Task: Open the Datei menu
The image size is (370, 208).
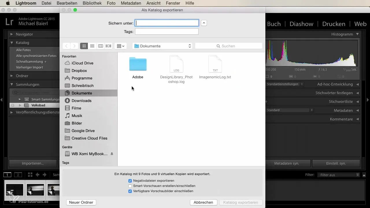Action: pos(47,3)
